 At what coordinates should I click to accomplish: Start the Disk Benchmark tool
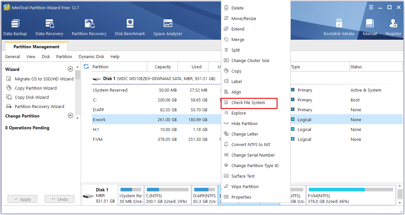click(x=130, y=27)
